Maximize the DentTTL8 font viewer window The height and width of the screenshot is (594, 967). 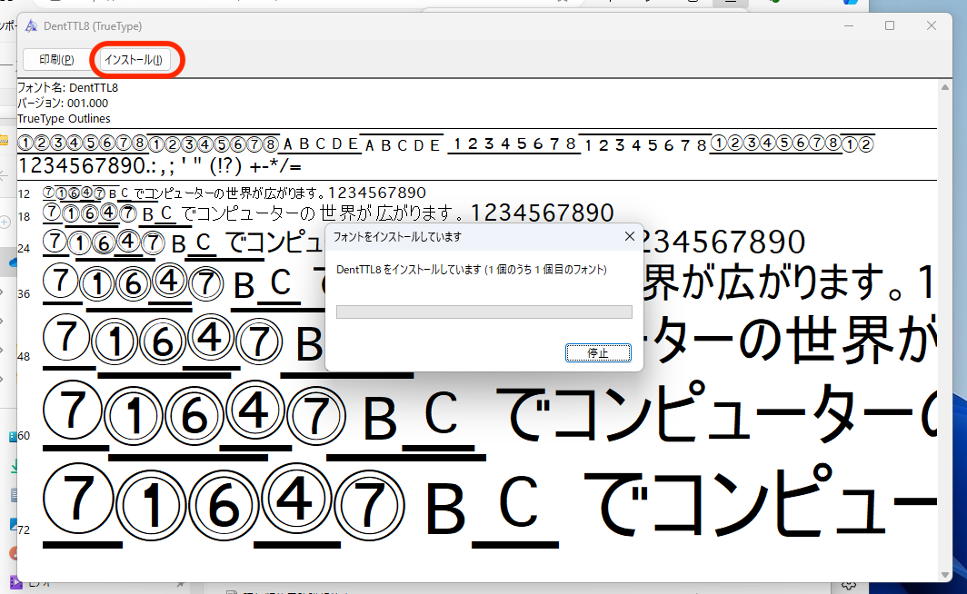(x=890, y=26)
